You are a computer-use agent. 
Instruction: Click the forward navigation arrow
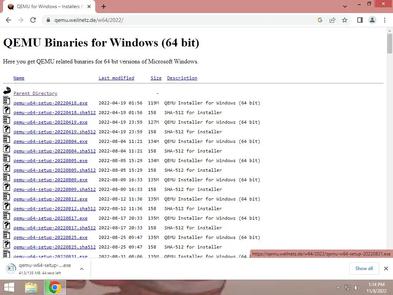[21, 20]
